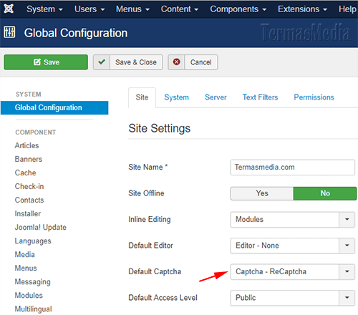Viewport: 358px width, 315px height.
Task: Set Site Offline to Yes
Action: (262, 193)
